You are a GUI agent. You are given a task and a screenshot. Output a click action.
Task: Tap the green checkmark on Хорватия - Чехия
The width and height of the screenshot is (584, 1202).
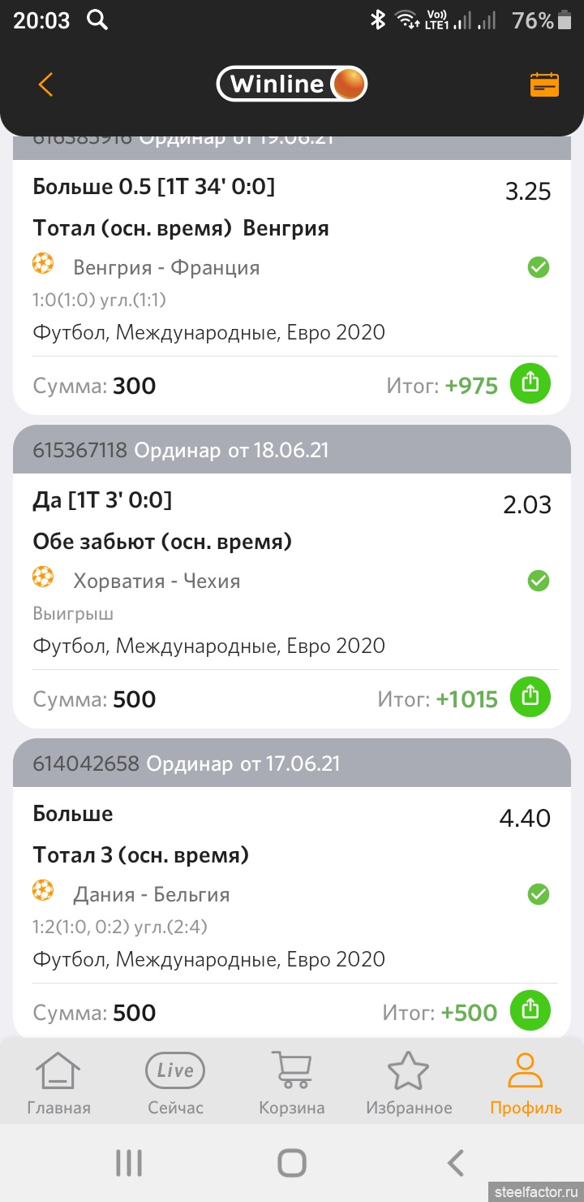coord(539,581)
